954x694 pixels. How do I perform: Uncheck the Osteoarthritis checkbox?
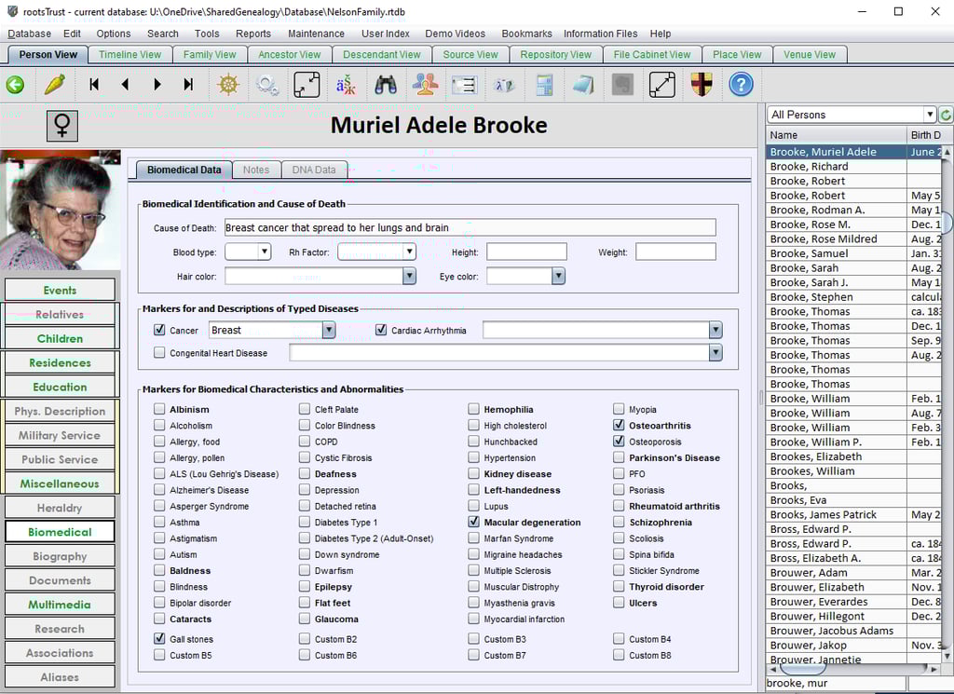click(619, 425)
